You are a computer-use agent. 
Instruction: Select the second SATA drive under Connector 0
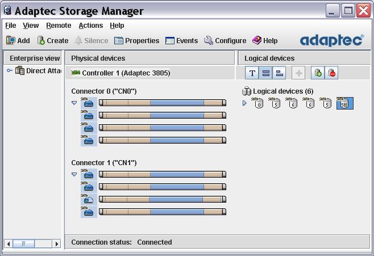pyautogui.click(x=89, y=115)
